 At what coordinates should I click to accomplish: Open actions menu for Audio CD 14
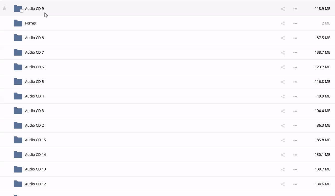pos(295,155)
